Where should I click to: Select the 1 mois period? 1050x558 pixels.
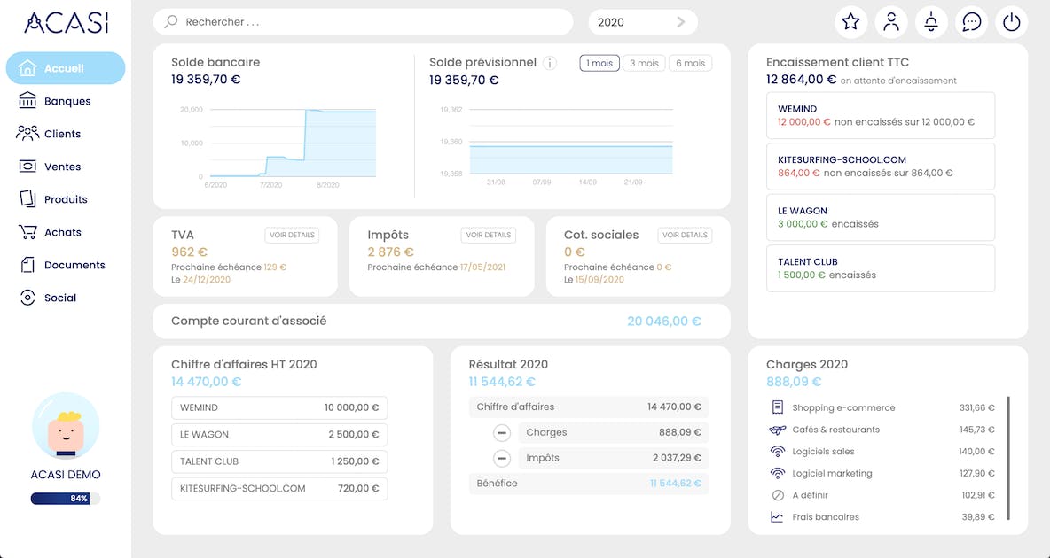pos(599,63)
